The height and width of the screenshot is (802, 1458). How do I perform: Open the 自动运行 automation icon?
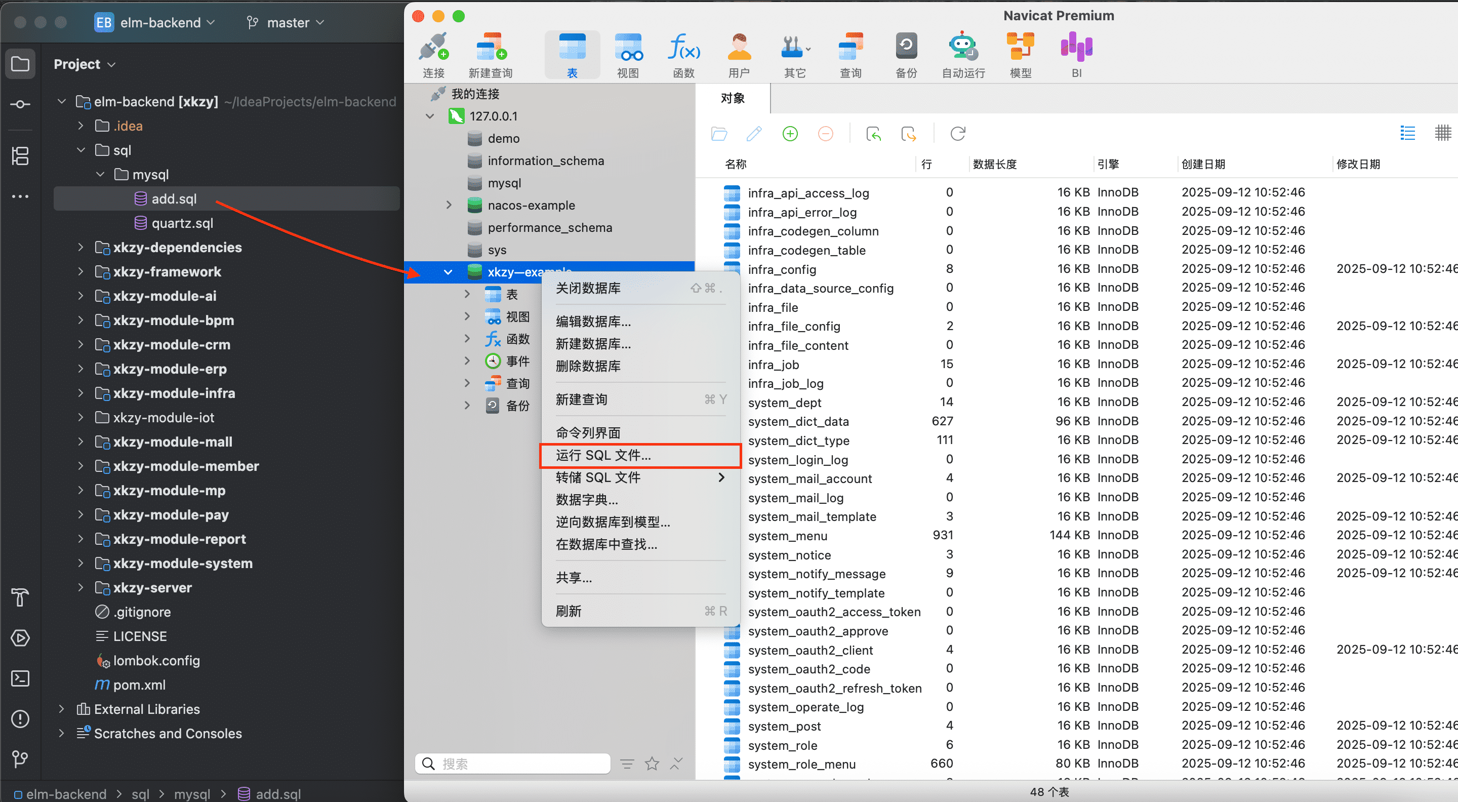[x=962, y=55]
